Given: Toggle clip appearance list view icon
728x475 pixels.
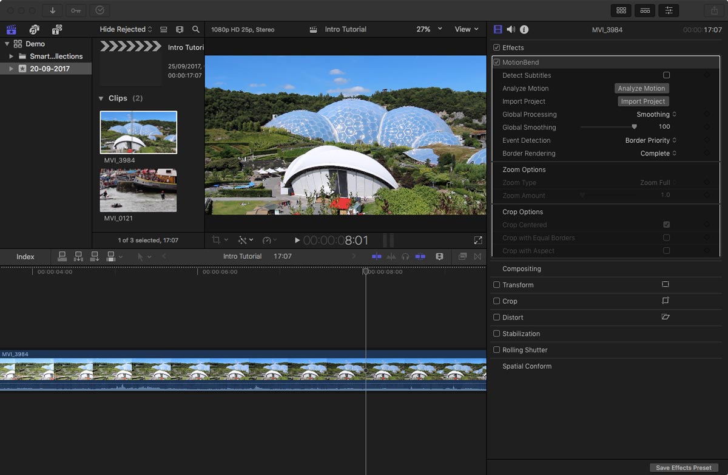Looking at the screenshot, I should tap(164, 29).
